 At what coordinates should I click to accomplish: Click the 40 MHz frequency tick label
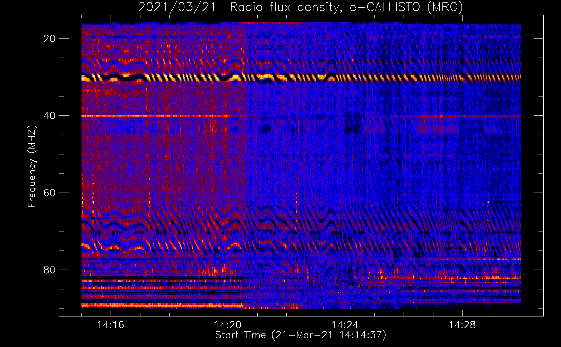coord(50,116)
